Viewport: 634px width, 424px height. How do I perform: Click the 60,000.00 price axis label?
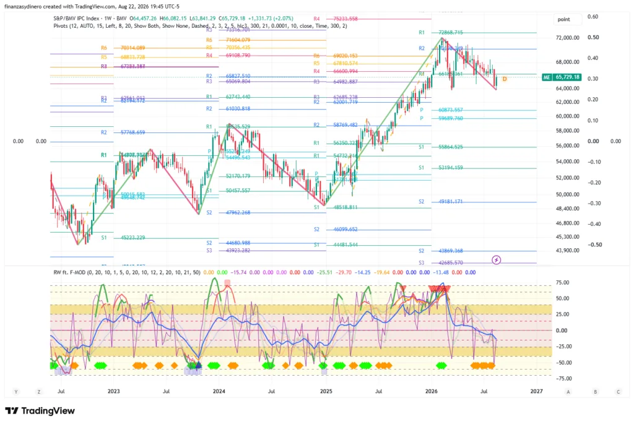(568, 116)
